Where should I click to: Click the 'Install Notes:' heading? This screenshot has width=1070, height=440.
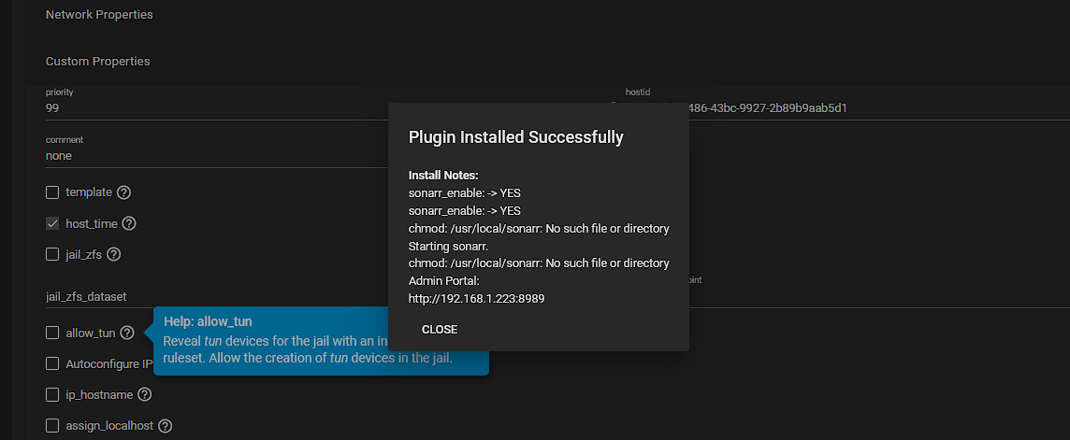[x=443, y=175]
